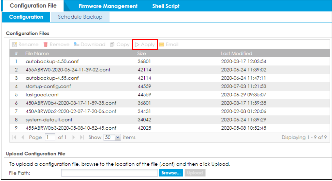Go to the last page arrow
332x181 pixels.
[x=82, y=137]
